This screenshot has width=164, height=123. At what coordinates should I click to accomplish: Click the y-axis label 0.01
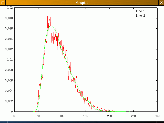click(x=9, y=60)
